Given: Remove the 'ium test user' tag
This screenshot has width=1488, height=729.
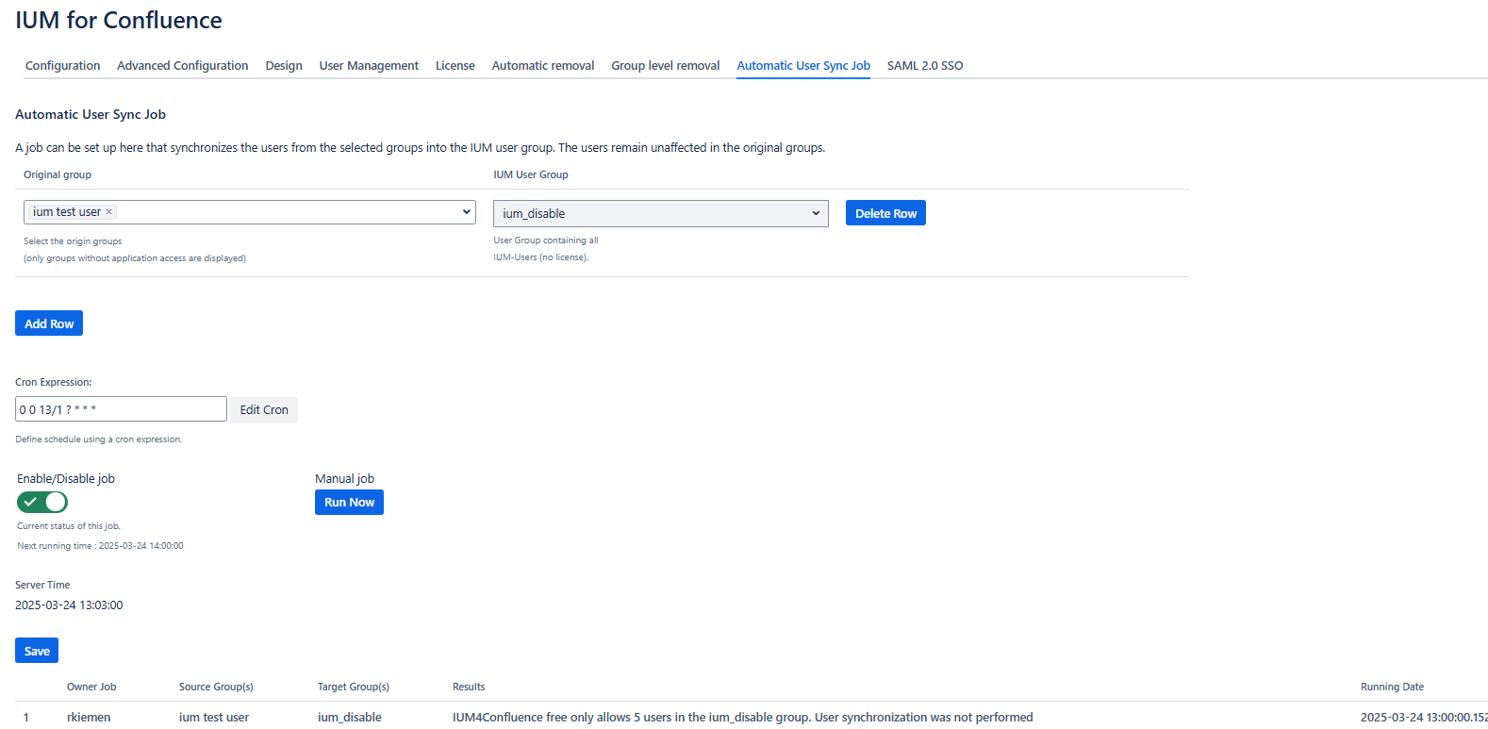Looking at the screenshot, I should click(x=108, y=212).
